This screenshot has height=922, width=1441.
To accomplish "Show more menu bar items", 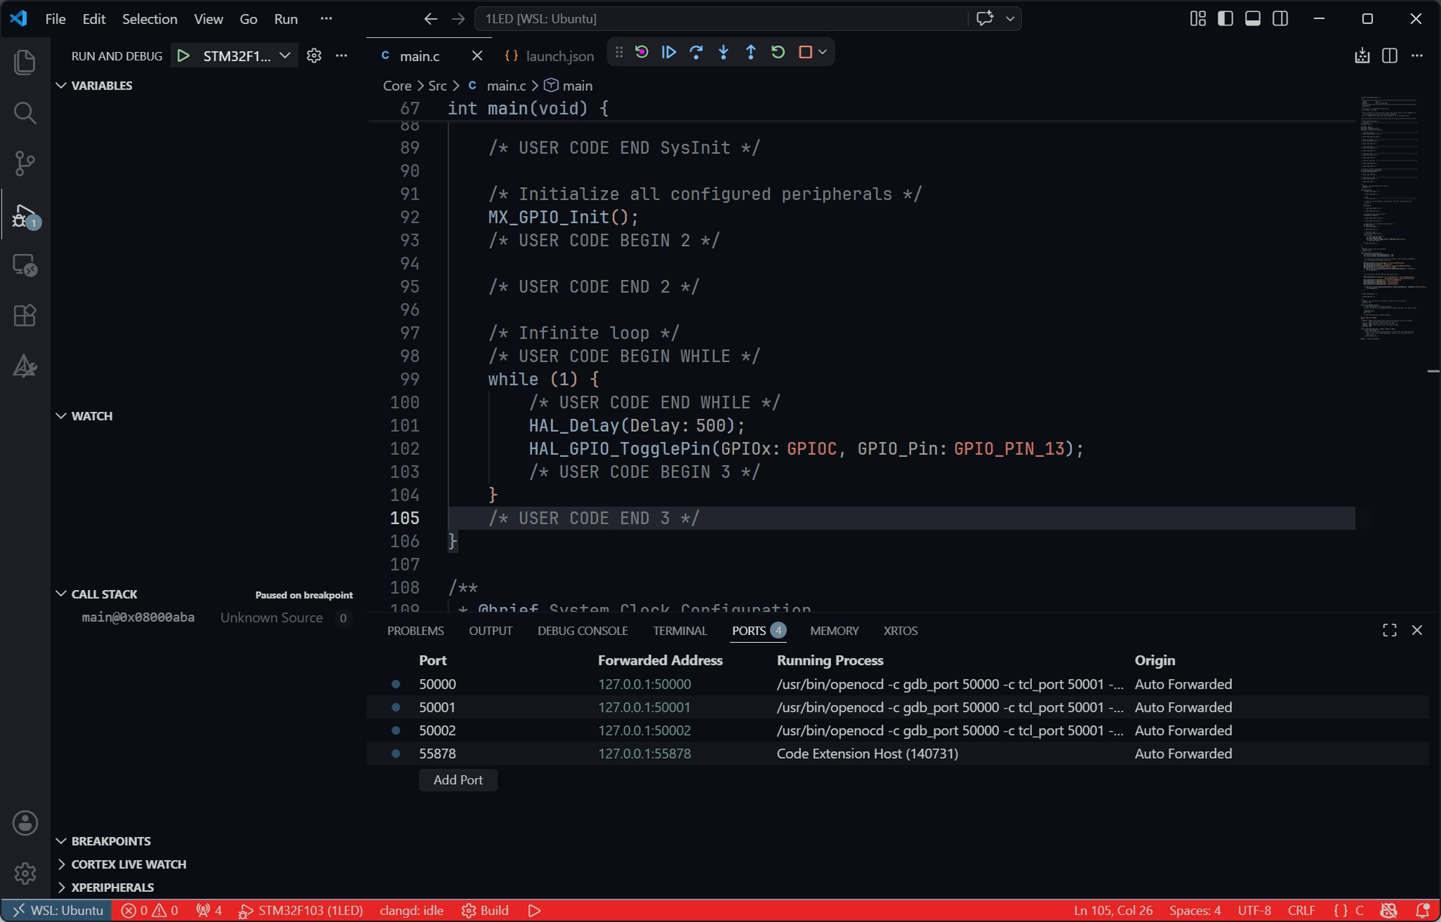I will tap(326, 19).
